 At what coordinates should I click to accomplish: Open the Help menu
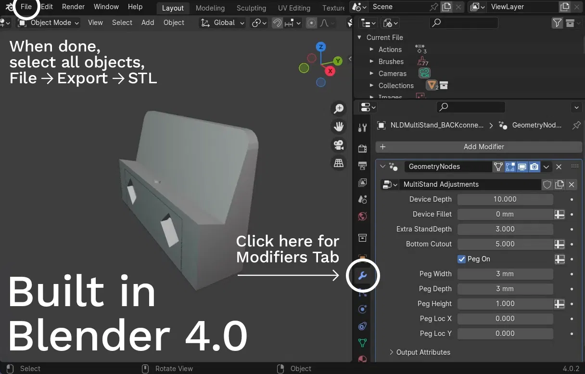click(x=135, y=7)
